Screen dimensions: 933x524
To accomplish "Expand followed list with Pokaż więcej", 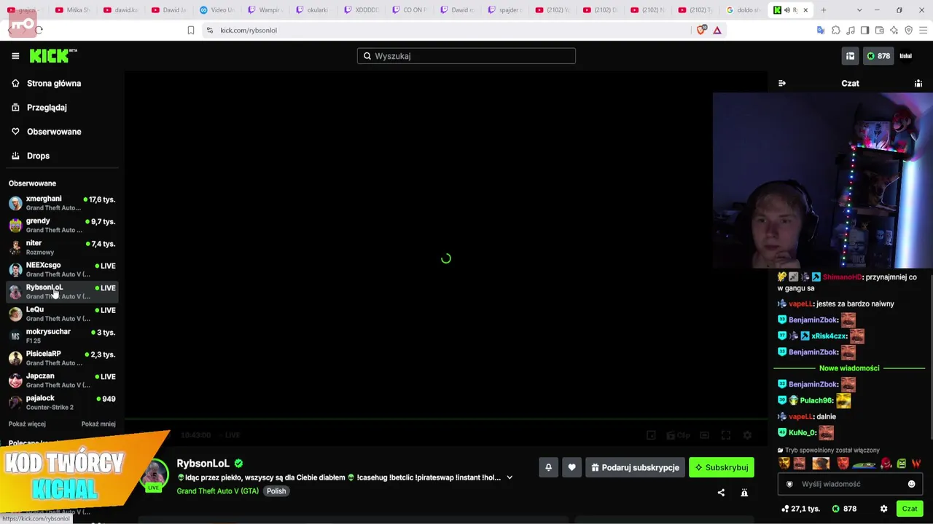I will click(x=27, y=424).
